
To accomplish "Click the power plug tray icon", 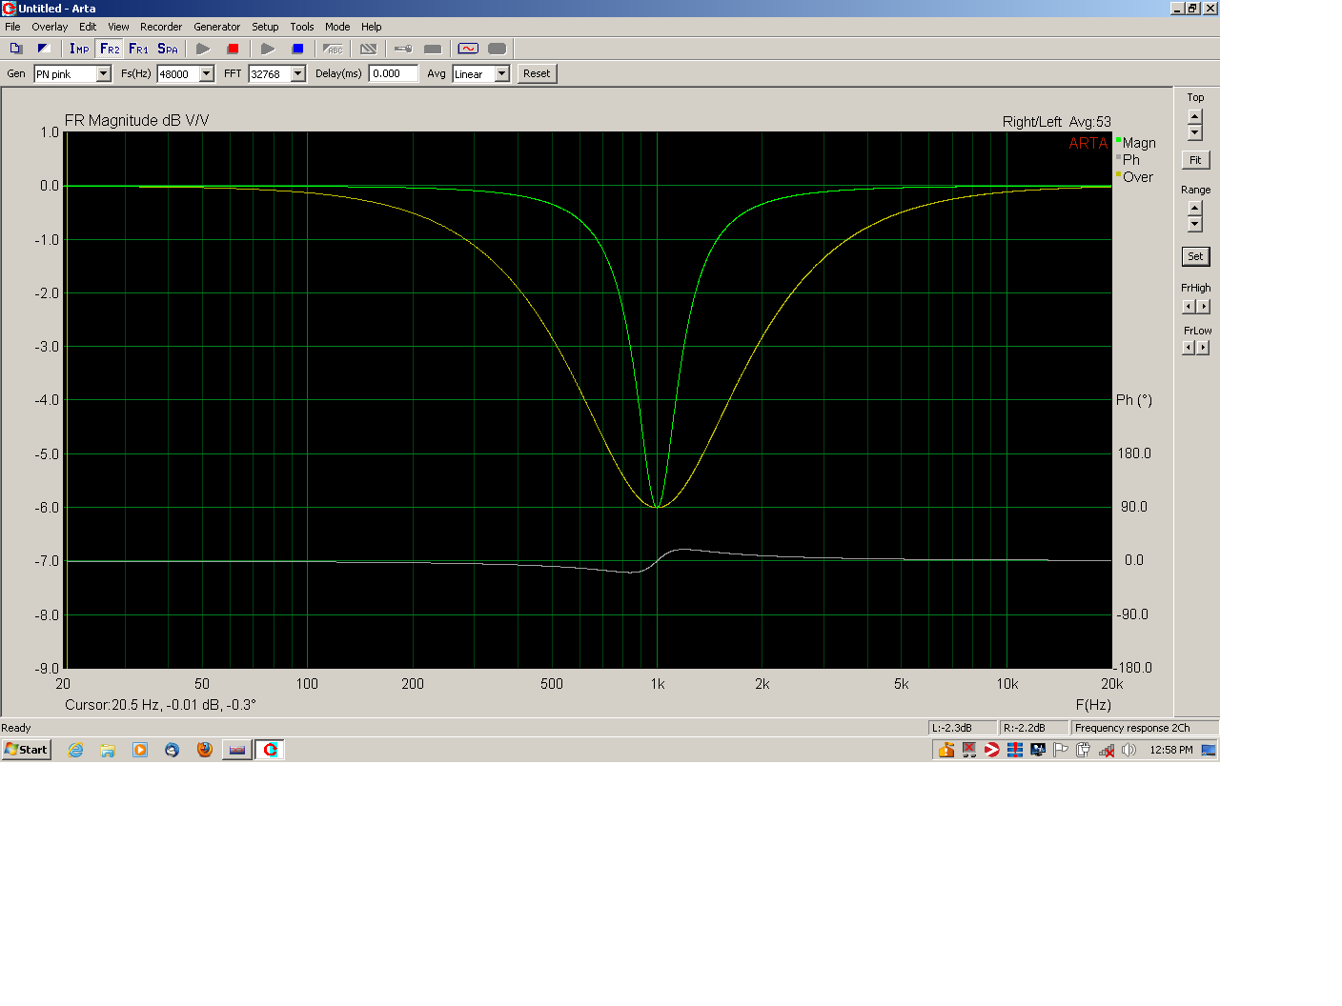I will (x=1084, y=750).
